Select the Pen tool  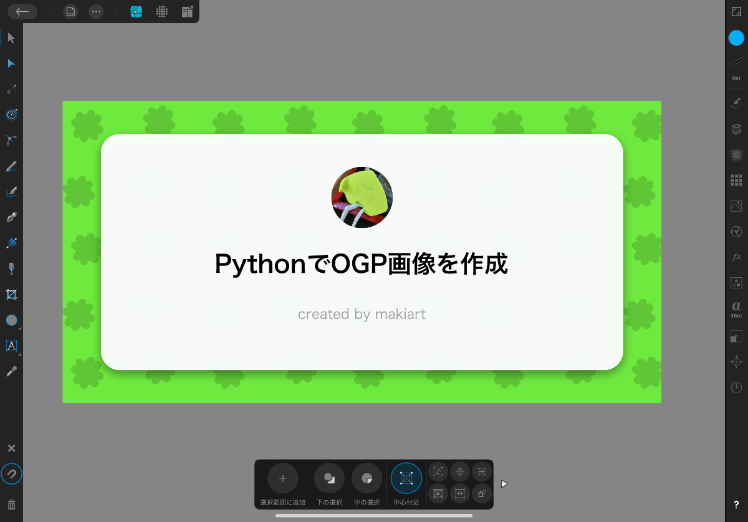pyautogui.click(x=11, y=217)
